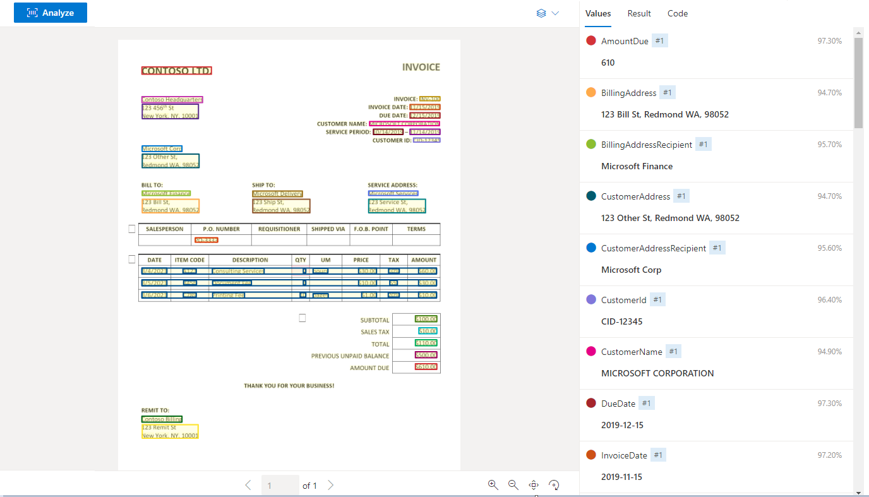Select the fit-to-page icon in the viewer toolbar
Screen dimensions: 869x497
(x=534, y=485)
